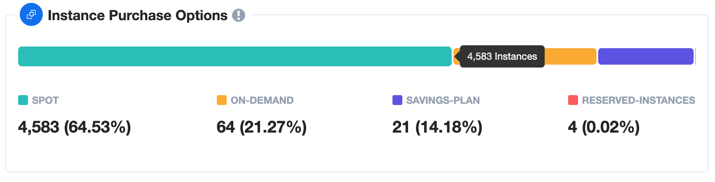The height and width of the screenshot is (182, 715).
Task: Click the teal SPOT legend swatch
Action: [x=23, y=100]
